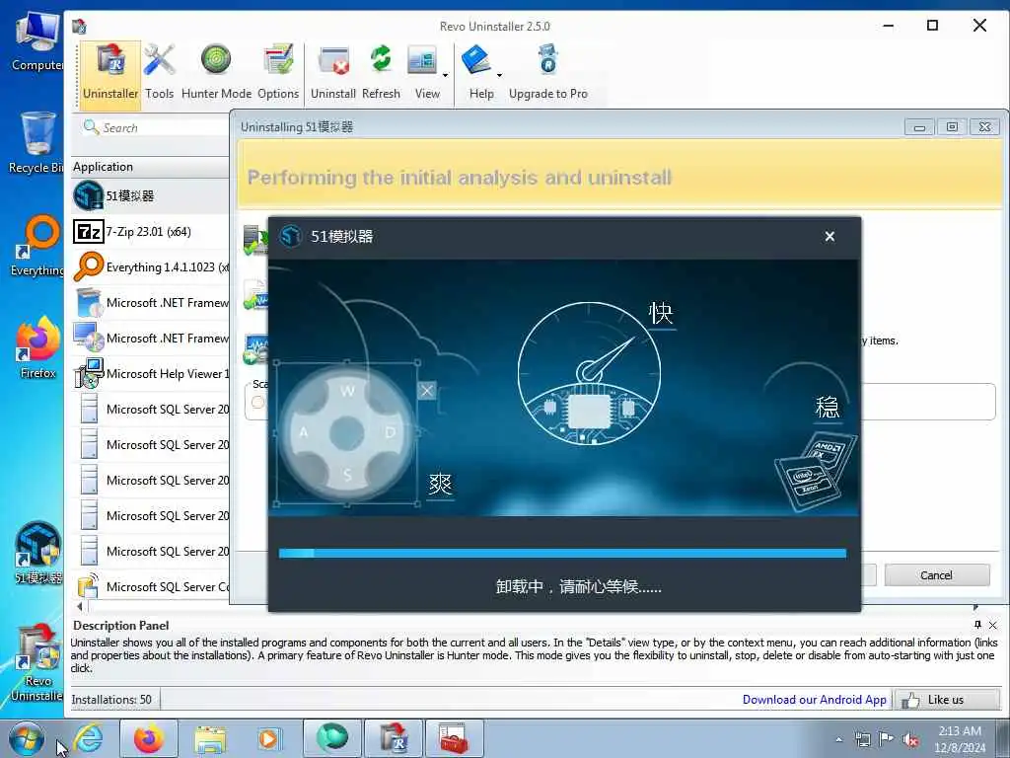Expand the View dropdown arrow
Viewport: 1010px width, 758px height.
tap(445, 75)
